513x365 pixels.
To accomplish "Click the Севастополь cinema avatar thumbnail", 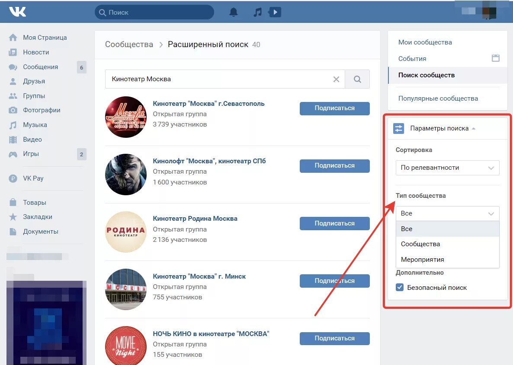I will [x=125, y=117].
